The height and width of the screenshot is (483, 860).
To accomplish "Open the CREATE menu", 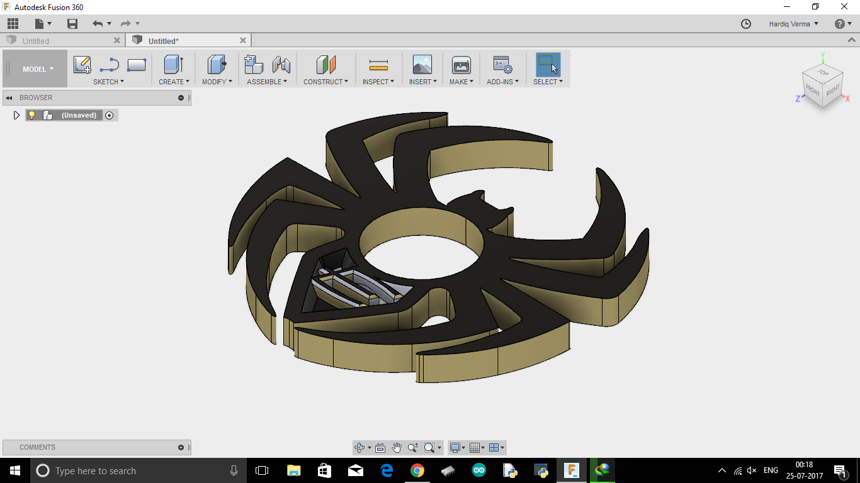I will 174,82.
